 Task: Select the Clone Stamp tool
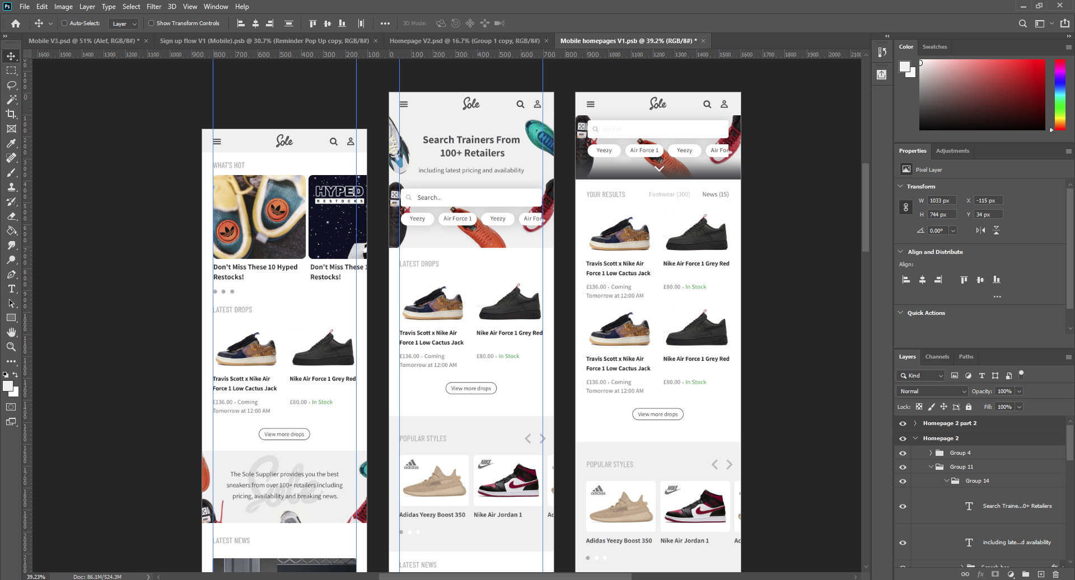tap(11, 187)
